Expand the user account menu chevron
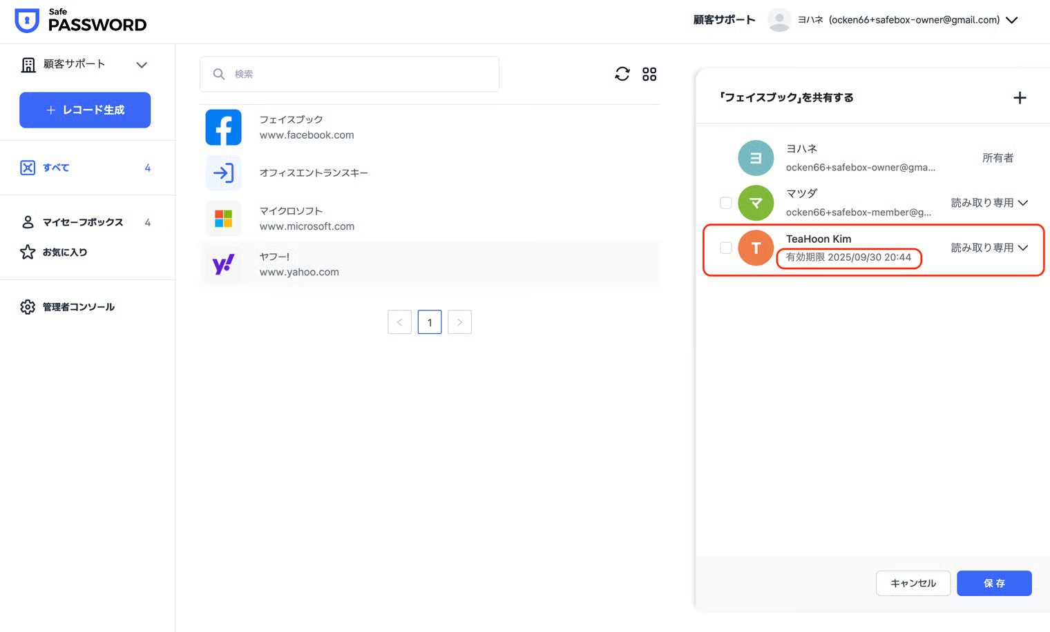The height and width of the screenshot is (632, 1050). [1012, 20]
